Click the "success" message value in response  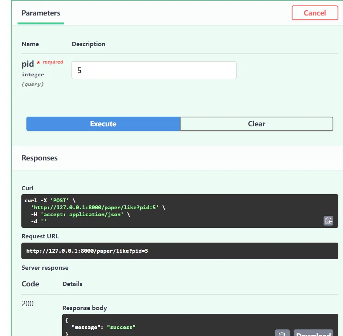click(x=121, y=327)
